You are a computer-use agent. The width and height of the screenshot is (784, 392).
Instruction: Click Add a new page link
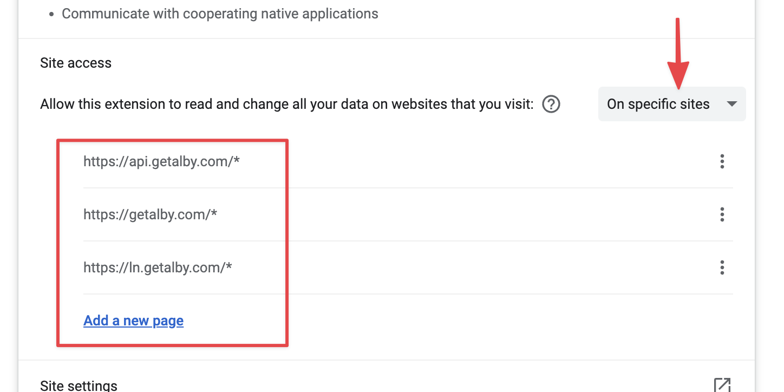click(x=133, y=321)
